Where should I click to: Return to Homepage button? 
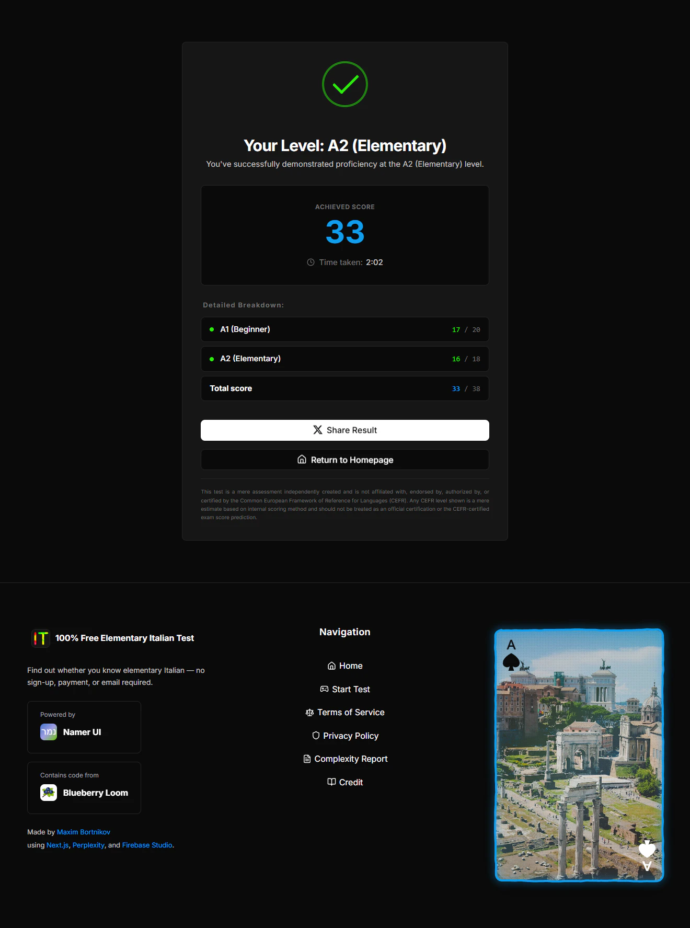345,460
